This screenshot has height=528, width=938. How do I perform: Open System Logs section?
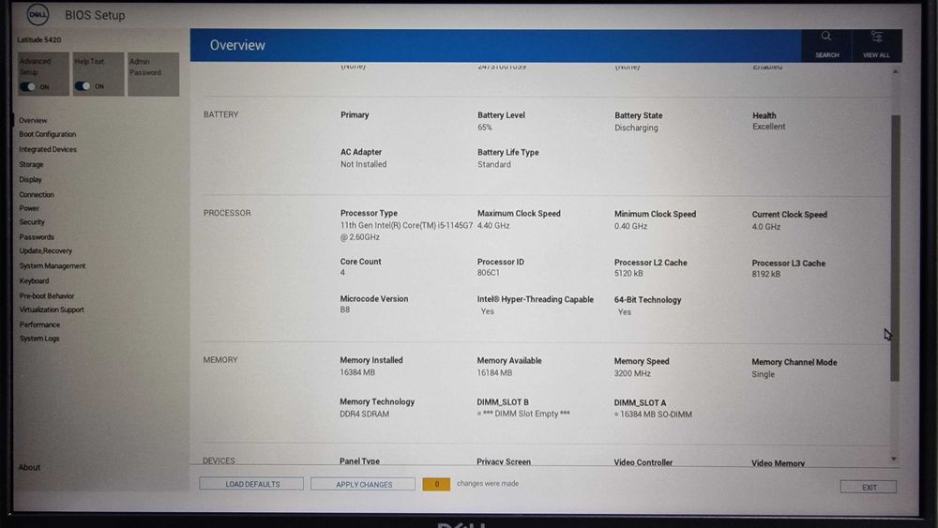pyautogui.click(x=39, y=339)
